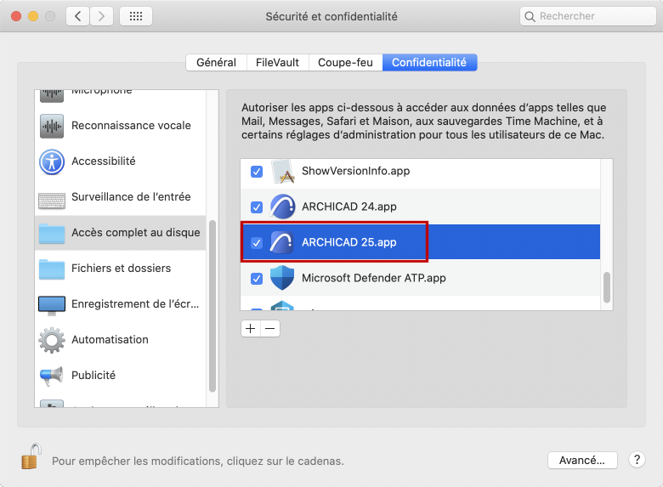
Task: Go back with the left chevron button
Action: [x=78, y=16]
